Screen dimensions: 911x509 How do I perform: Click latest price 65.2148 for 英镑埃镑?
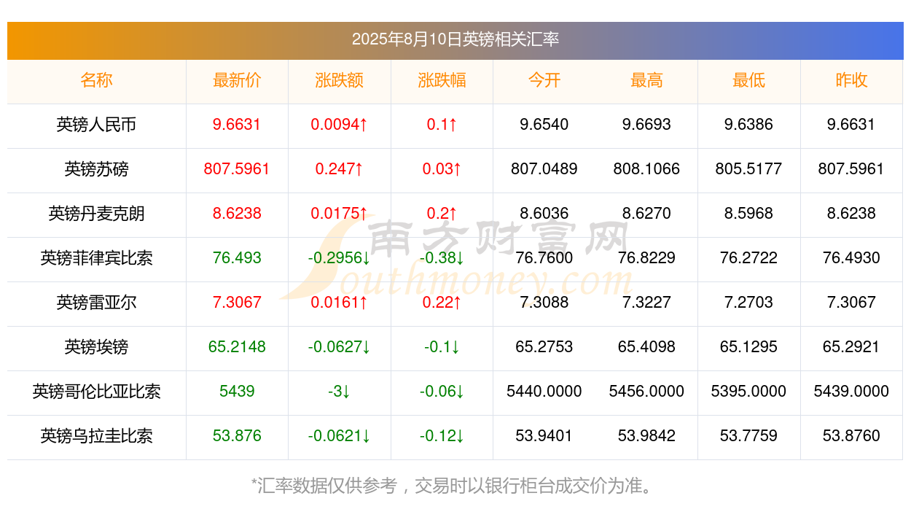237,347
